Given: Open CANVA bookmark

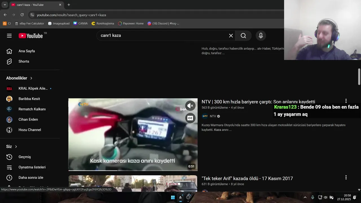Looking at the screenshot, I should click(x=80, y=23).
